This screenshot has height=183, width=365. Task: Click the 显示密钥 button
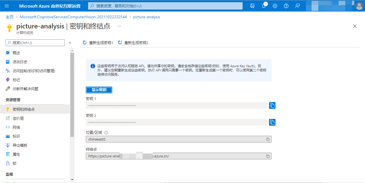pyautogui.click(x=99, y=90)
